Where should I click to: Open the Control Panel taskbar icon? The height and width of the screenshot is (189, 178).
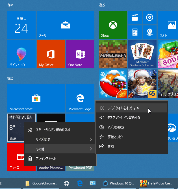point(93,183)
